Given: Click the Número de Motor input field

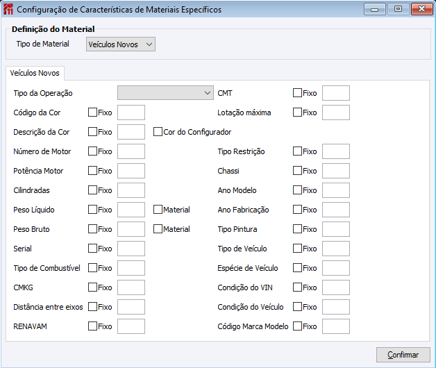Looking at the screenshot, I should point(131,151).
